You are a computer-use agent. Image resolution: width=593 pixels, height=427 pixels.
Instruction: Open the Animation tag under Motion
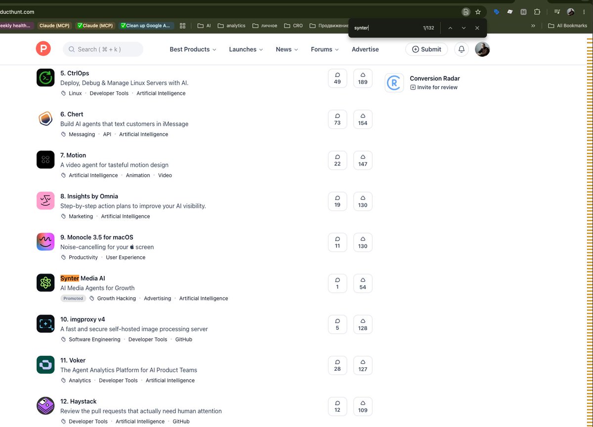pyautogui.click(x=138, y=175)
